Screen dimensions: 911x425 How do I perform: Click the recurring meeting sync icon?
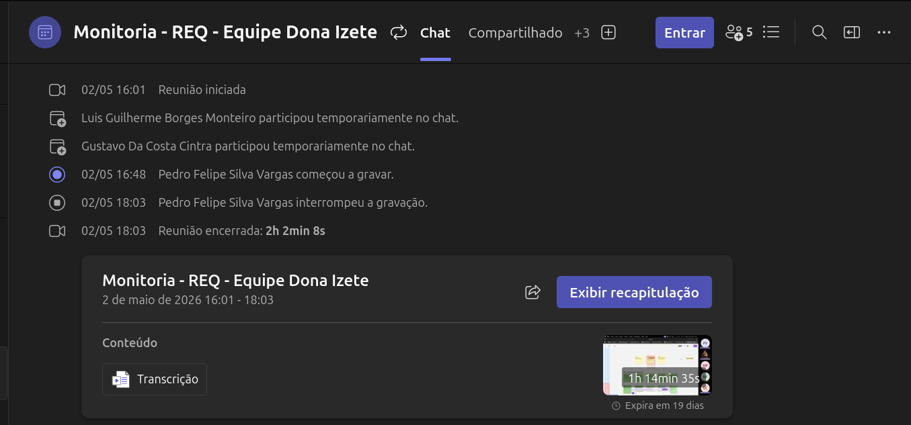tap(399, 32)
